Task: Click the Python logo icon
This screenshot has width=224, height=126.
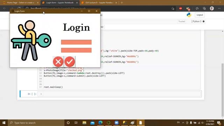Action: point(189,15)
